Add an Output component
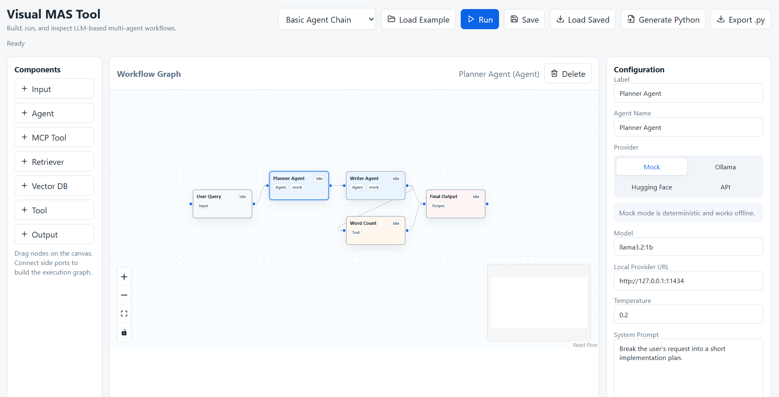Image resolution: width=779 pixels, height=397 pixels. (54, 234)
